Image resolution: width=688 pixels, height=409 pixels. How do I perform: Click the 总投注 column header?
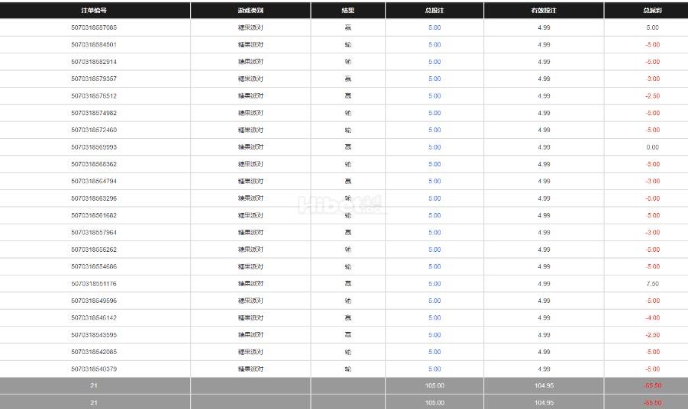click(x=434, y=11)
